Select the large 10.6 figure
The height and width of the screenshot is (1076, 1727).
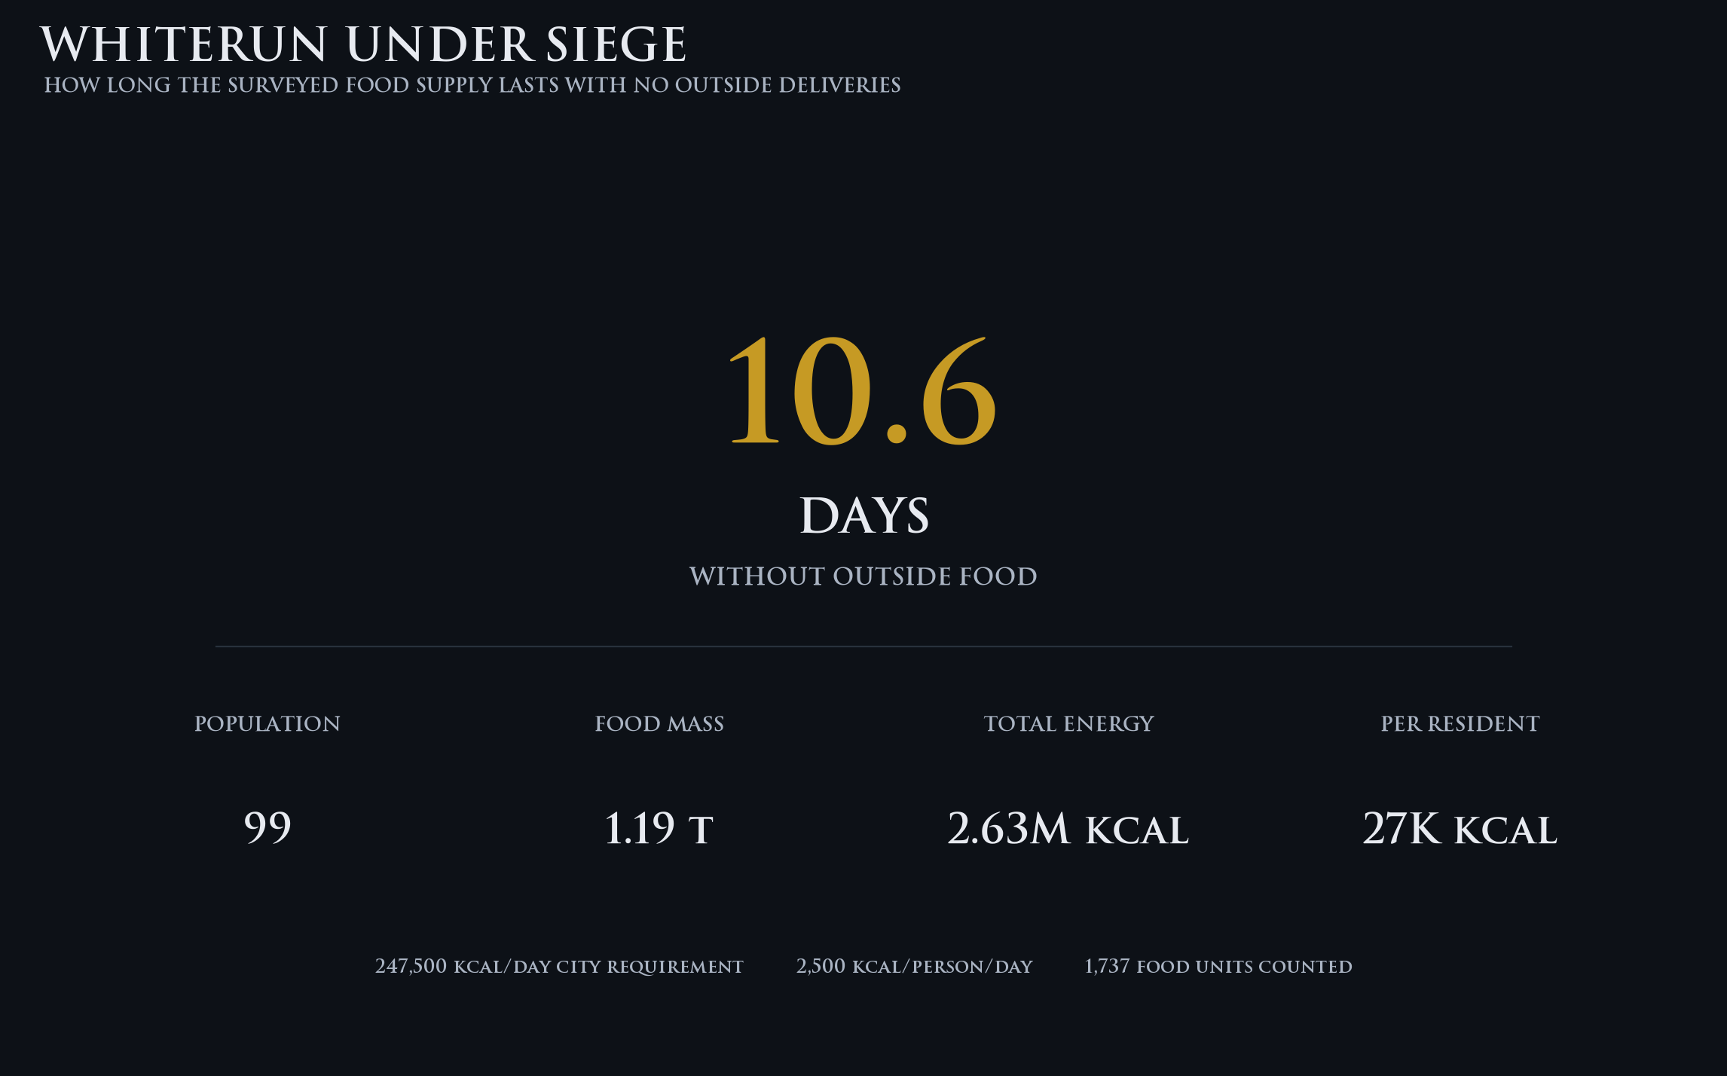tap(863, 391)
